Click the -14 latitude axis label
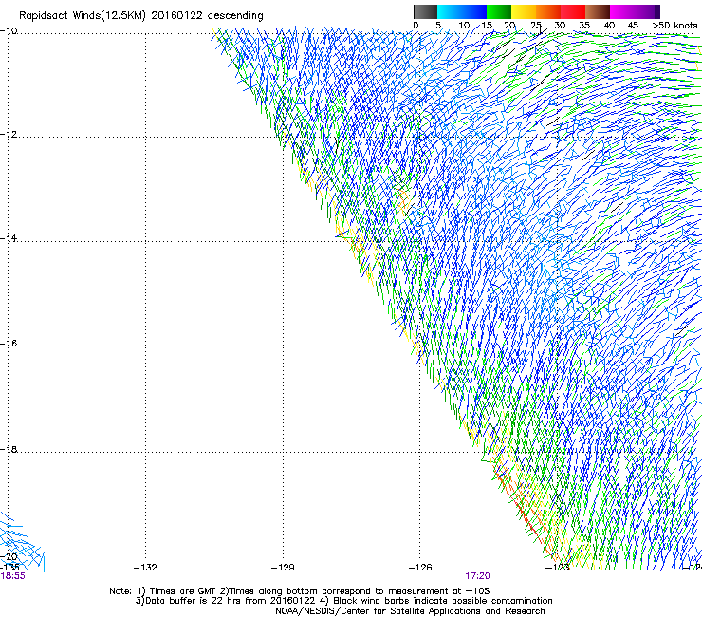The width and height of the screenshot is (702, 617). 9,238
